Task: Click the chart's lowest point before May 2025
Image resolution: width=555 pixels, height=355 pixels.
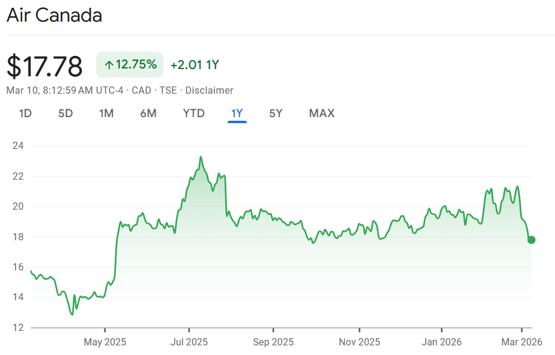Action: coord(72,314)
